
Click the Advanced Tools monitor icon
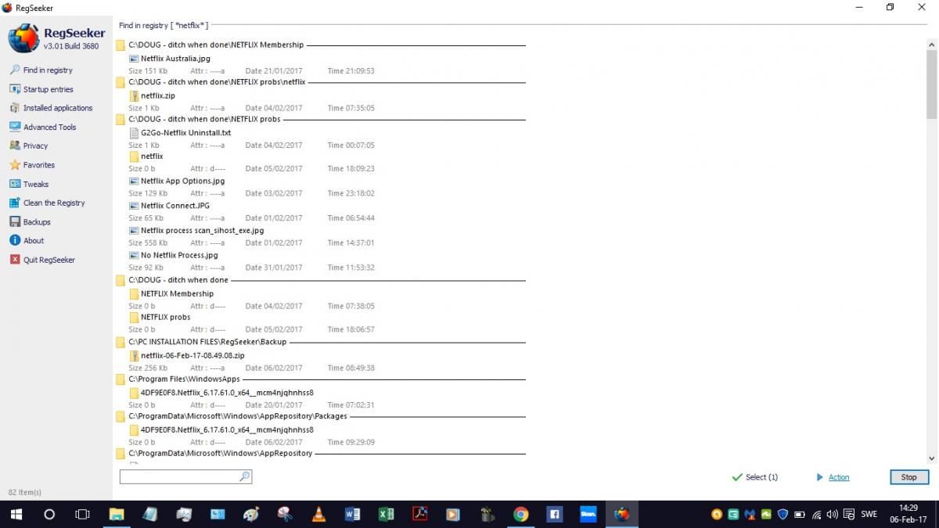15,127
